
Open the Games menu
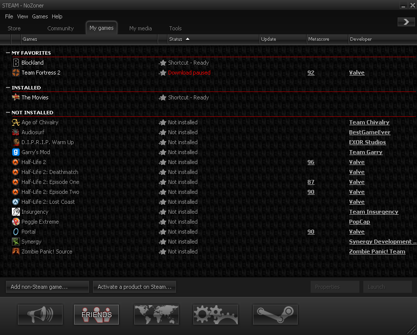point(40,16)
